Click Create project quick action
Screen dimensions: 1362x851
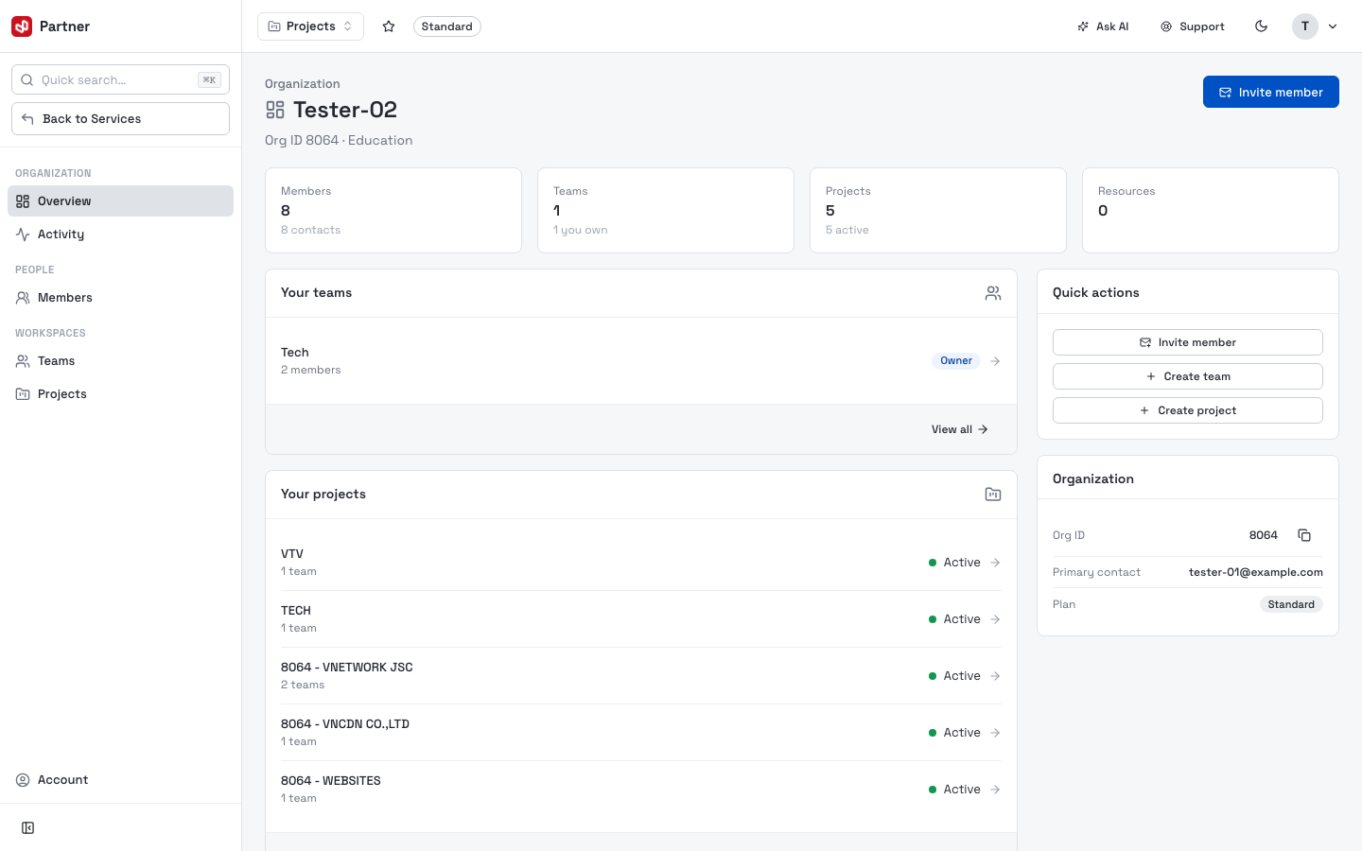(x=1188, y=410)
